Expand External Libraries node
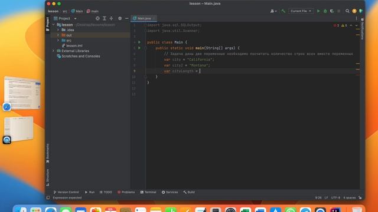This screenshot has height=212, width=378. click(54, 51)
